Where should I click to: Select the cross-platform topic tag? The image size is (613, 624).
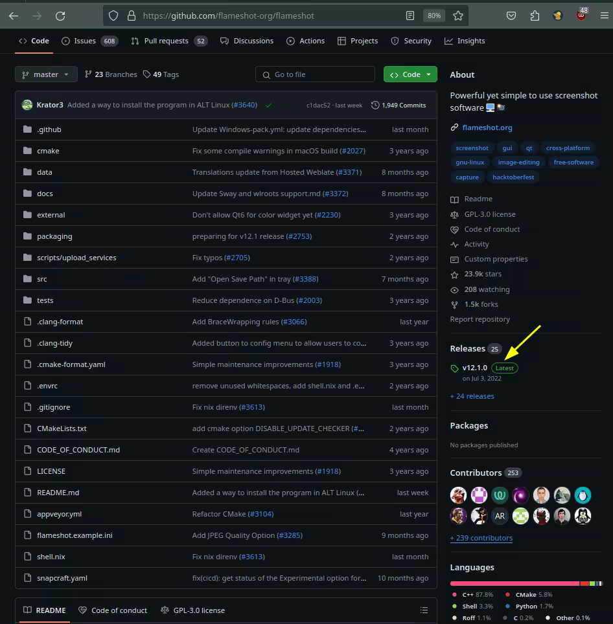[568, 148]
